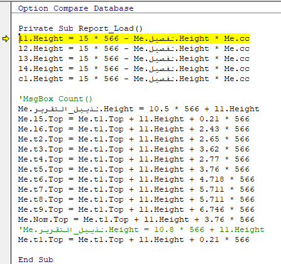Viewport: 281px width, 264px height.
Task: Click the yellow execution arrow in margin
Action: tap(6, 39)
